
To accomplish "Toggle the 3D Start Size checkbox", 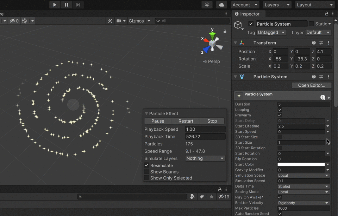I will click(280, 137).
